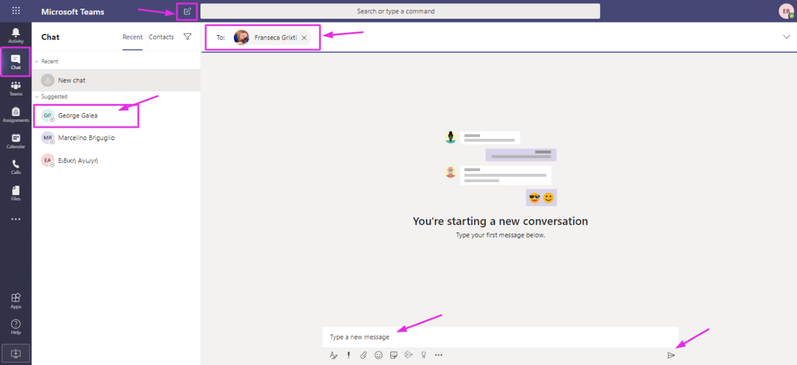Open the sticker picker

click(393, 355)
